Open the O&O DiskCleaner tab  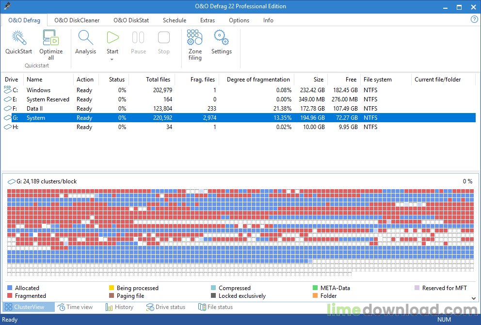coord(77,20)
